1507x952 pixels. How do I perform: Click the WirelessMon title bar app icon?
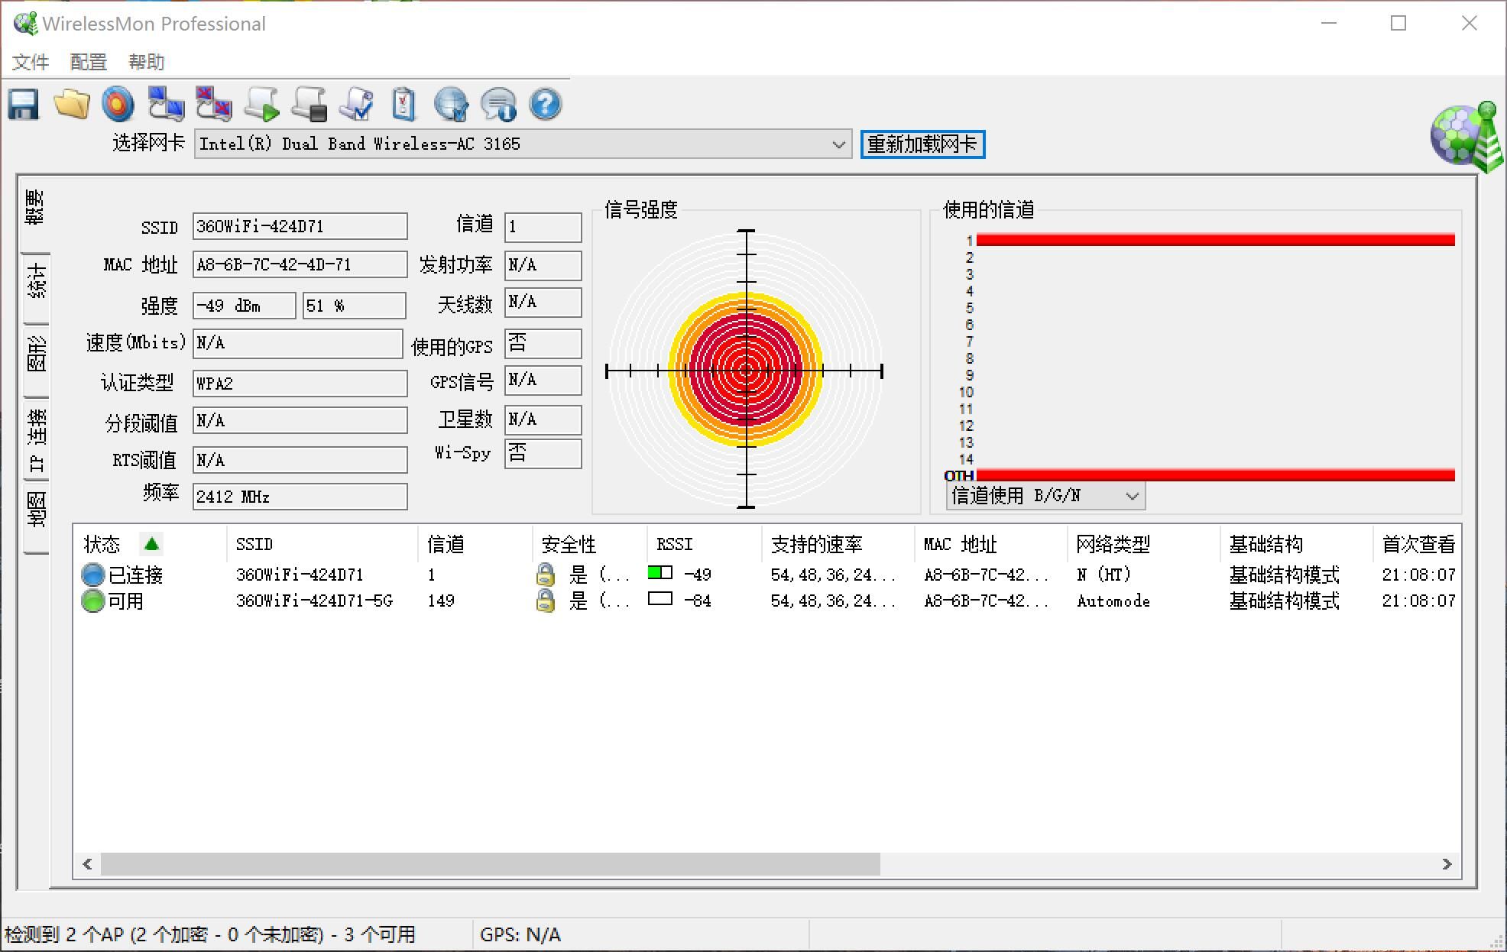[x=25, y=24]
